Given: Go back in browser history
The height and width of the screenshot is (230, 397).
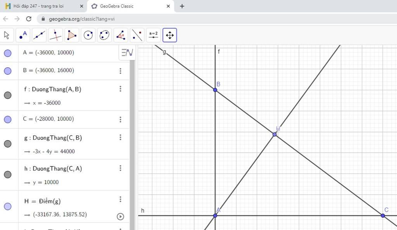Looking at the screenshot, I should pyautogui.click(x=5, y=19).
